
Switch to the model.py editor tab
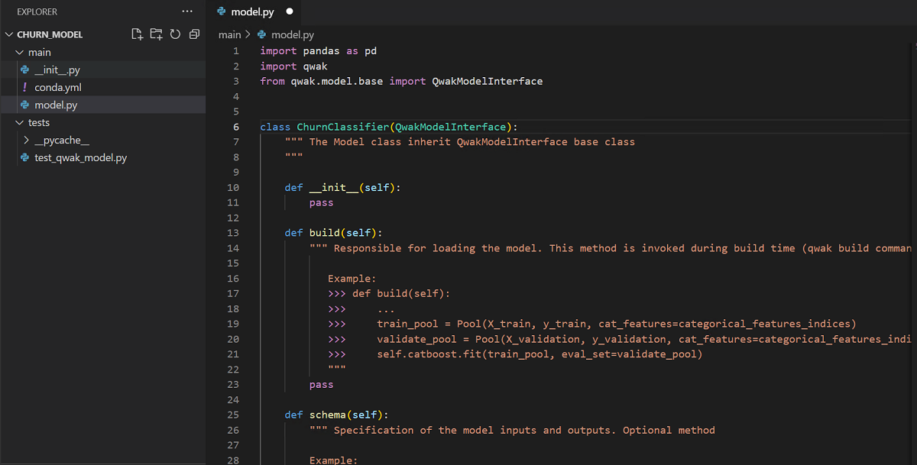click(x=254, y=11)
